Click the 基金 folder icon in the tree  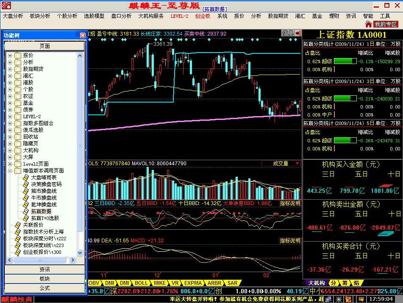[x=18, y=103]
